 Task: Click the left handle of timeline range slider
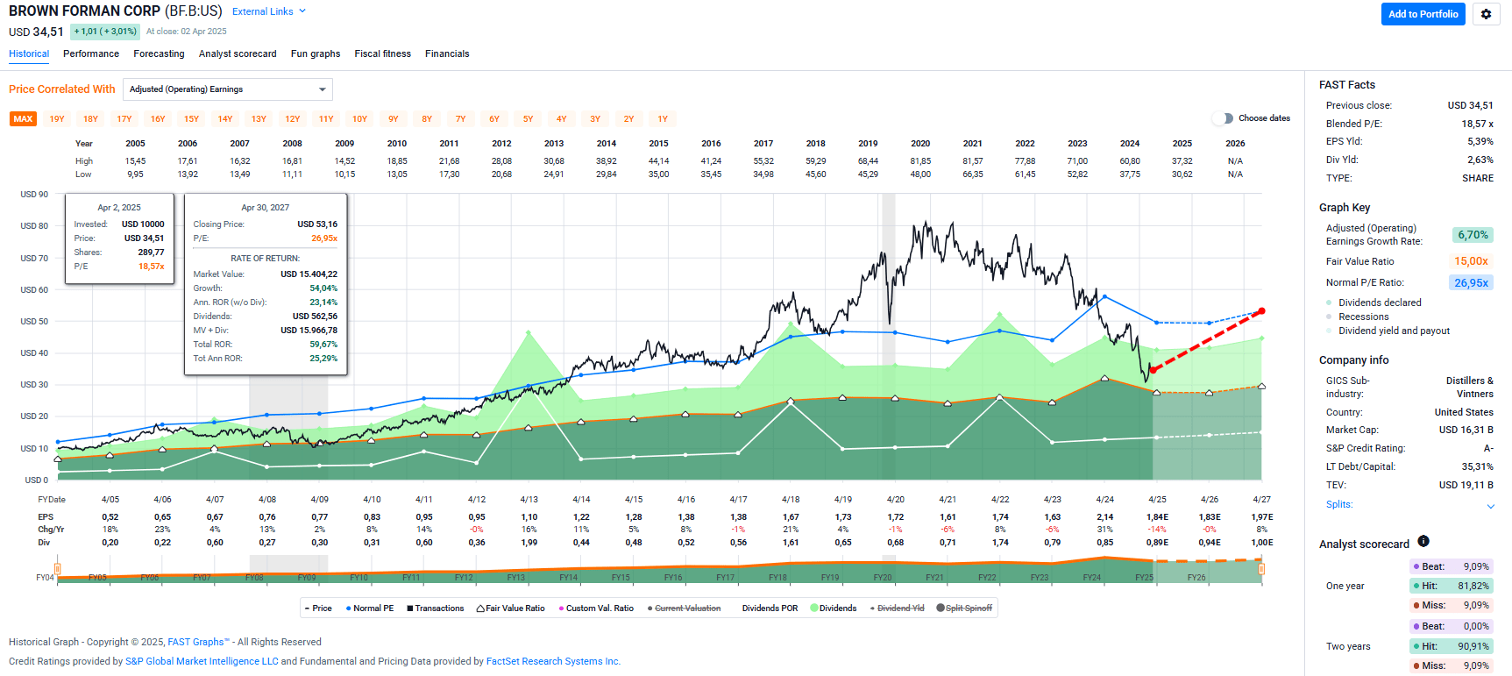[58, 569]
